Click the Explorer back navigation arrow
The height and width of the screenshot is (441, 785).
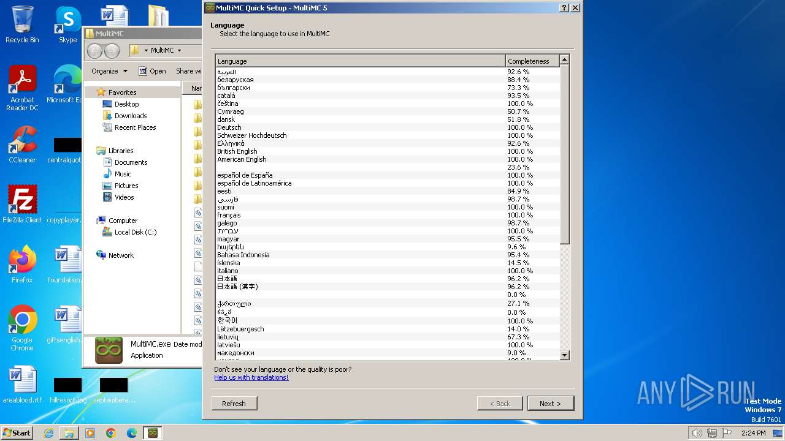94,50
